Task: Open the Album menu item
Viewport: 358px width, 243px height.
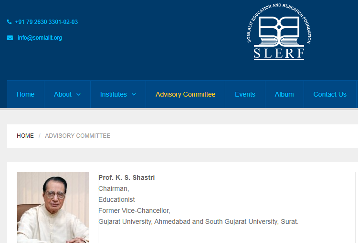Action: tap(284, 94)
